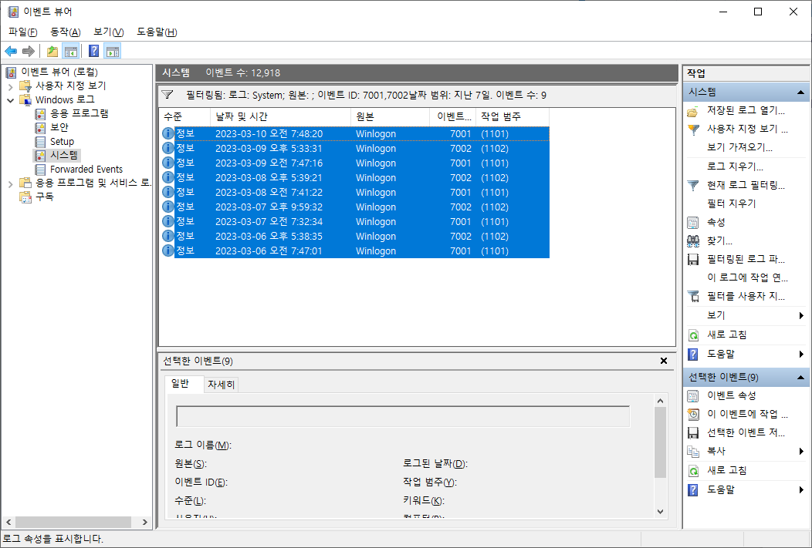Switch to the 자세히 tab
The width and height of the screenshot is (812, 548).
click(x=221, y=383)
